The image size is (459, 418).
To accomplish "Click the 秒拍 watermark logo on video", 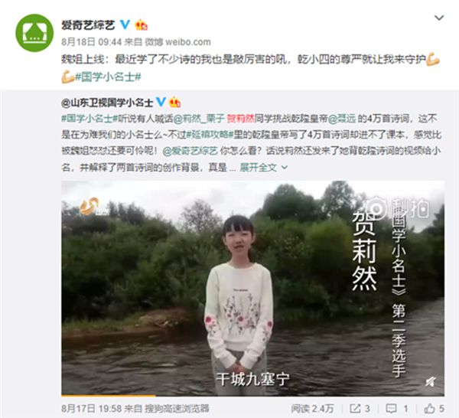I will pyautogui.click(x=399, y=208).
